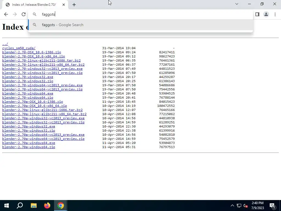Download blender-2.70-windows32.exe

pyautogui.click(x=28, y=77)
